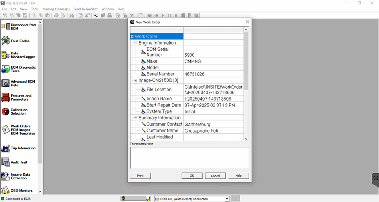Click the Print Preview toolbar icon
Viewport: 379px width, 202px height.
tap(63, 16)
